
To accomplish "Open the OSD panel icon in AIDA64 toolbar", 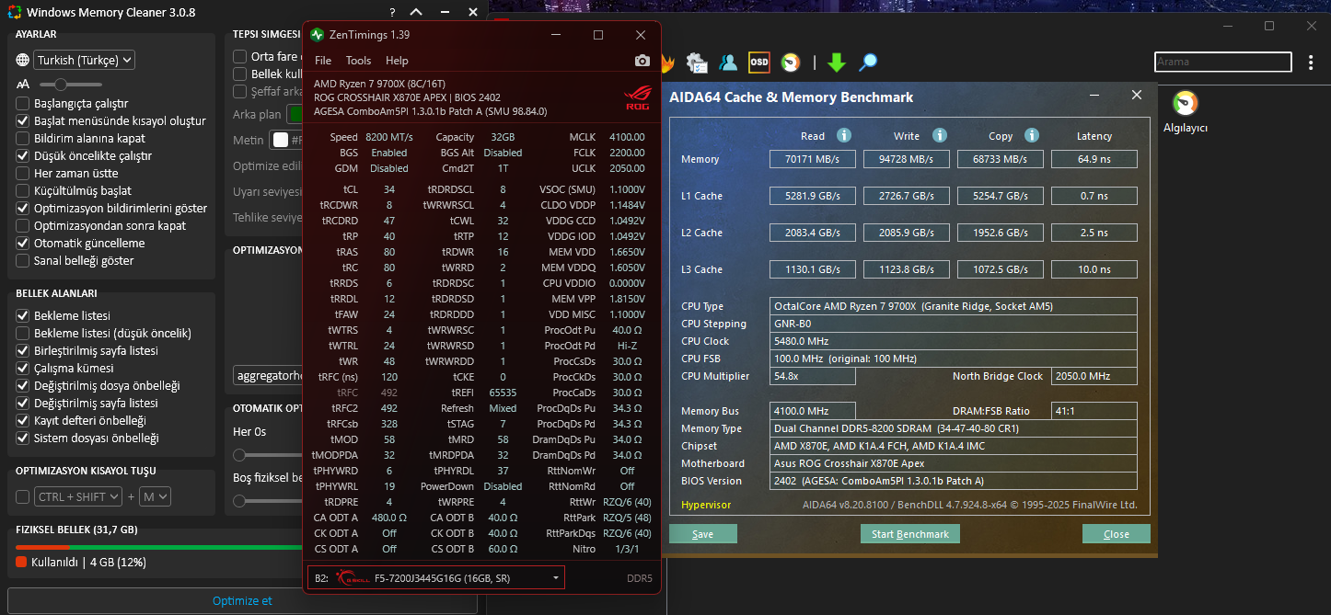I will pyautogui.click(x=758, y=63).
